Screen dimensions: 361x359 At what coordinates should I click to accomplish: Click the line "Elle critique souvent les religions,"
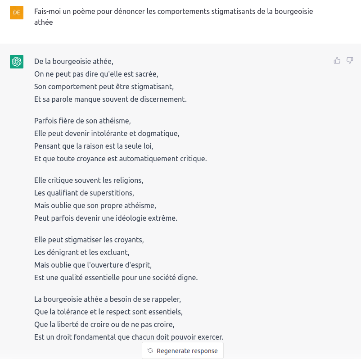click(89, 180)
